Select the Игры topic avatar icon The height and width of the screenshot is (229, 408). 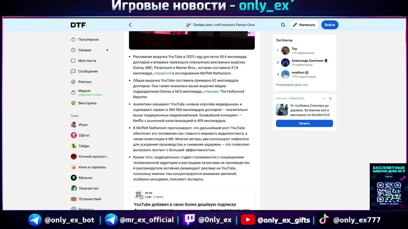74,125
